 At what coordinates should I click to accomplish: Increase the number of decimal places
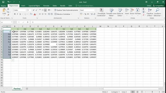click(92, 14)
